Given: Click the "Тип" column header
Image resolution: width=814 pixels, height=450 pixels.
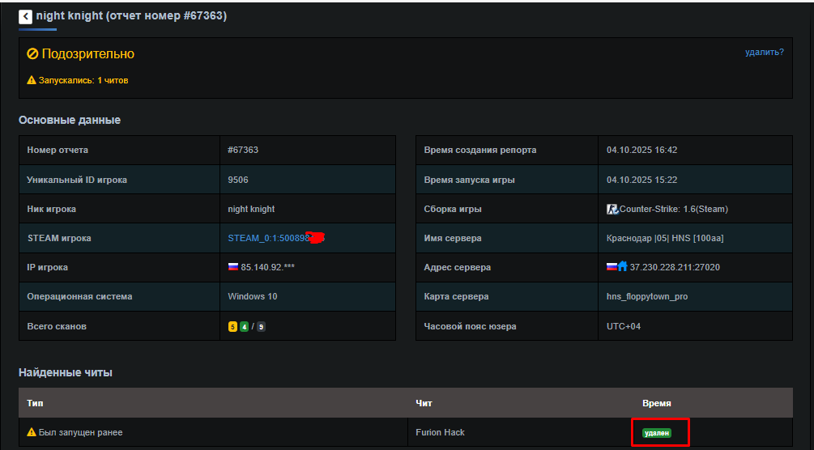Looking at the screenshot, I should tap(35, 403).
